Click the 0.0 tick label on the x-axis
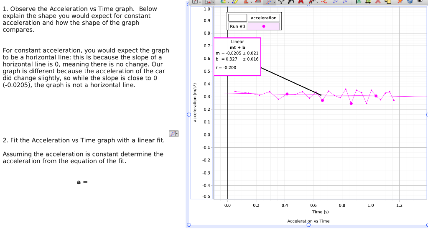The image size is (428, 233). 227,205
